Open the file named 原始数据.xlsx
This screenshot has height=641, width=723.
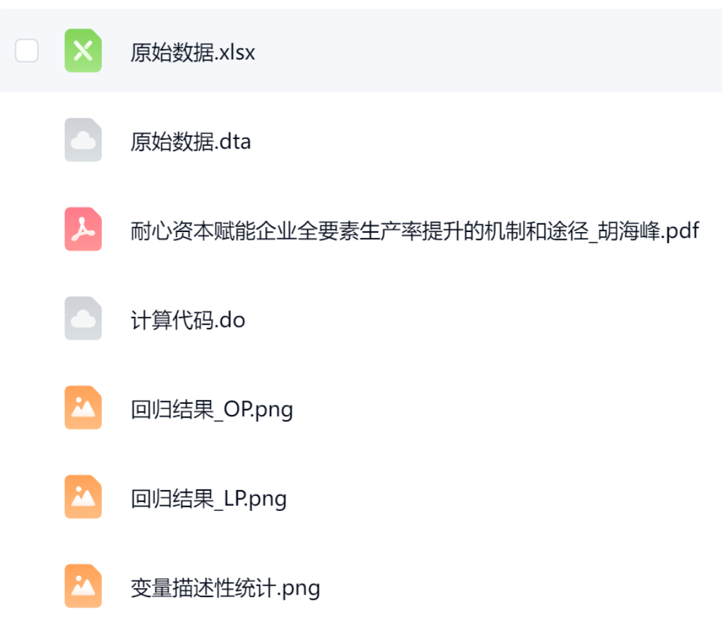(x=193, y=52)
